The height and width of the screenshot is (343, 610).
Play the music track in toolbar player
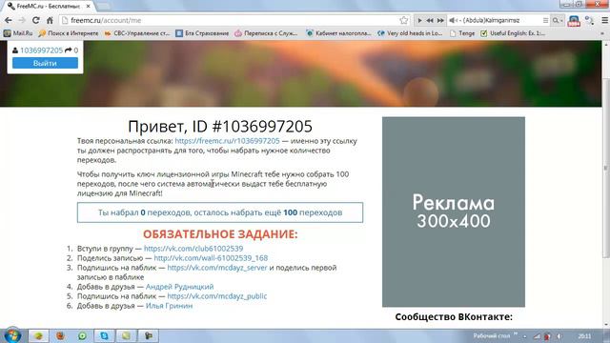pyautogui.click(x=419, y=20)
